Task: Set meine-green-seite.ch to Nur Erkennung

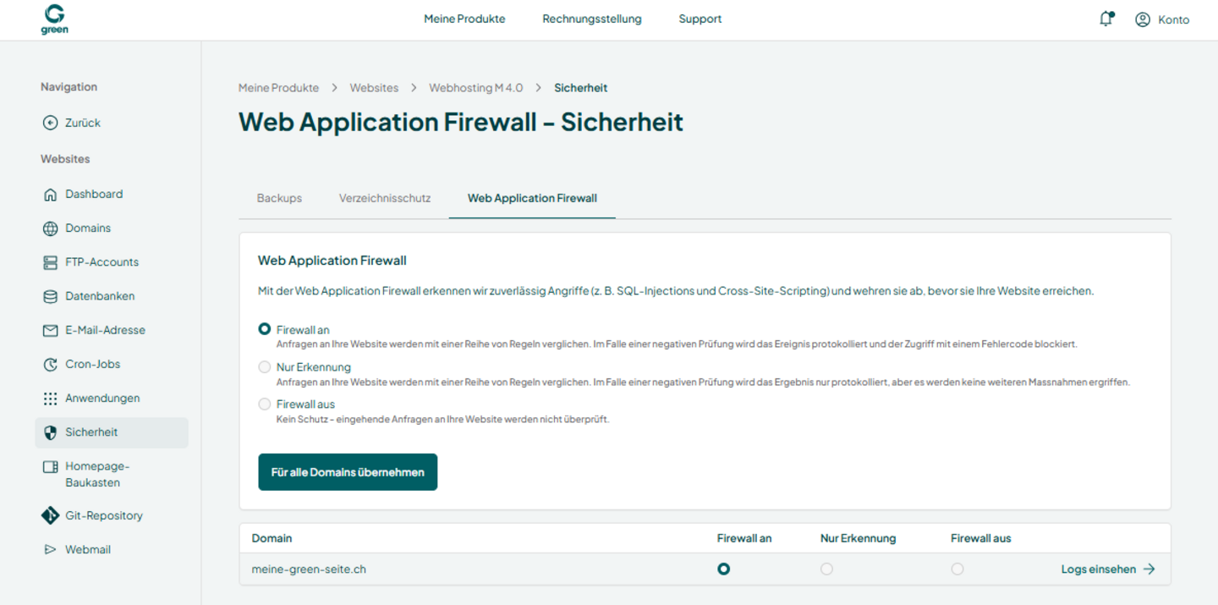Action: tap(826, 569)
